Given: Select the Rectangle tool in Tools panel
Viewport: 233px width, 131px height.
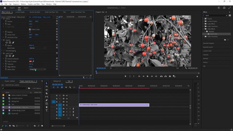Looking at the screenshot, I should (47, 103).
